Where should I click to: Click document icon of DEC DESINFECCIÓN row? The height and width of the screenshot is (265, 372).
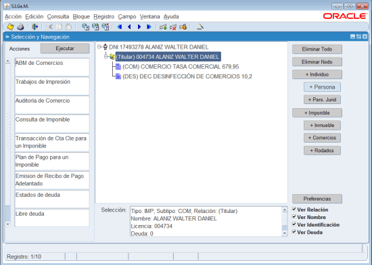coord(118,76)
